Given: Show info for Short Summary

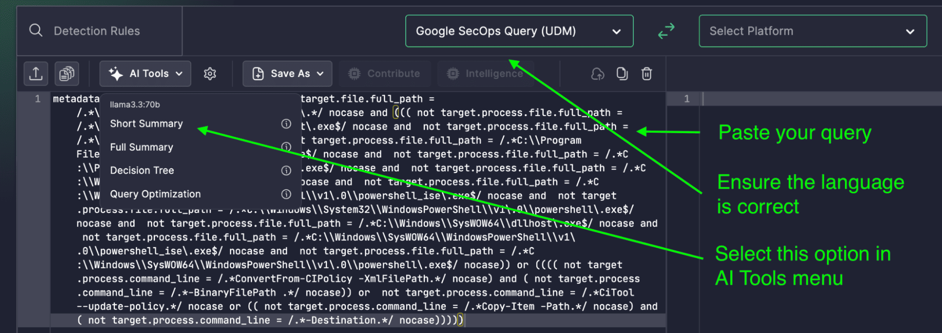Looking at the screenshot, I should pos(286,124).
